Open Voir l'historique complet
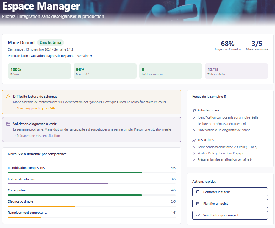This screenshot has height=228, width=275. (x=230, y=215)
